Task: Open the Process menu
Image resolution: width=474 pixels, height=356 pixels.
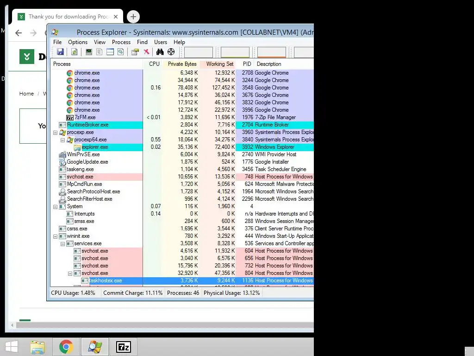Action: [121, 42]
